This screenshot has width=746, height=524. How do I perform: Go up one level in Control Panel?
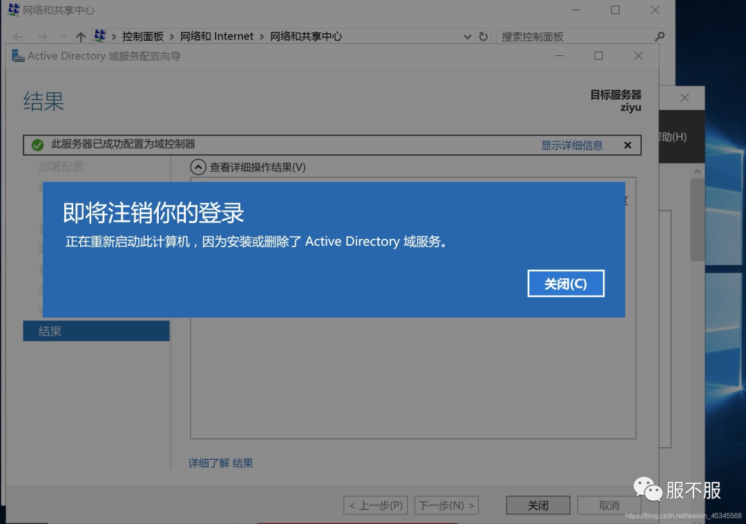80,37
